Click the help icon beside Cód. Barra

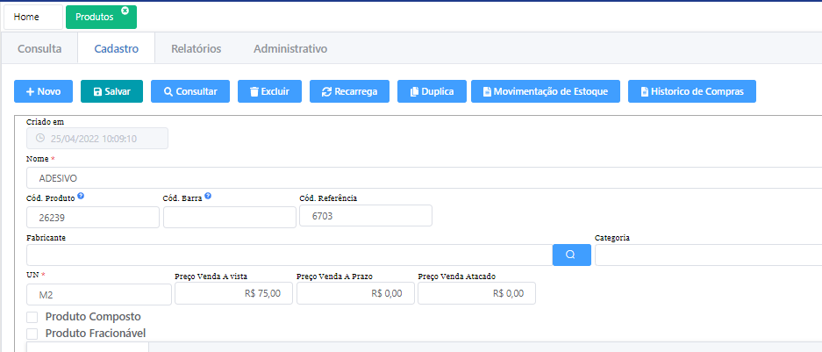pyautogui.click(x=208, y=197)
